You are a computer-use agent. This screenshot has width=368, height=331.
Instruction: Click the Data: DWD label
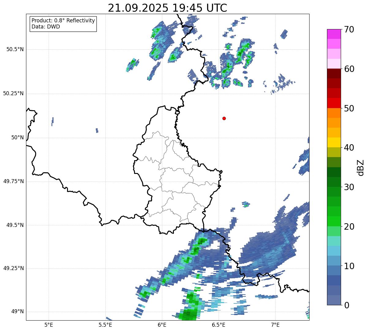click(x=46, y=27)
